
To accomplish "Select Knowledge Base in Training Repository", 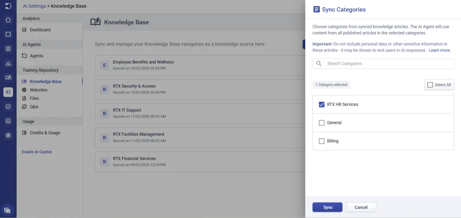I will 45,82.
